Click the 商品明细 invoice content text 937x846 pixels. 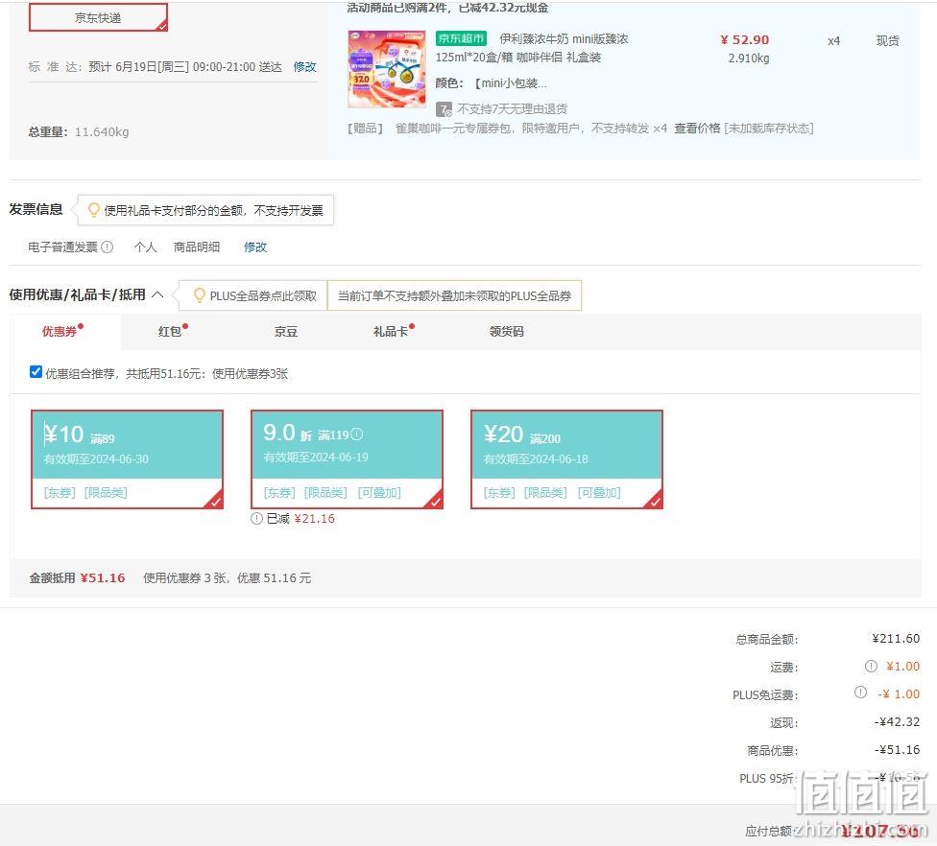197,247
